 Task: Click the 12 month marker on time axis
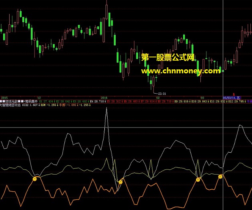[39, 98]
